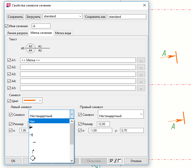Image resolution: width=191 pixels, height=168 pixels.
Task: Disable the Цвет checkbox
Action: pyautogui.click(x=9, y=101)
